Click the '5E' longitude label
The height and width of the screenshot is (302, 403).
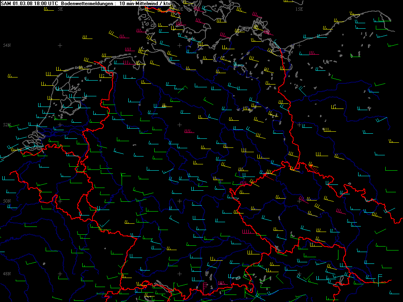point(60,9)
